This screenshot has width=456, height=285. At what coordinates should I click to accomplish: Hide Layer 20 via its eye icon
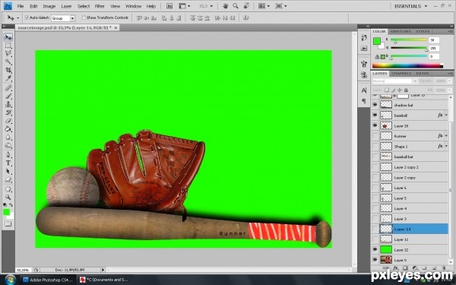point(375,125)
